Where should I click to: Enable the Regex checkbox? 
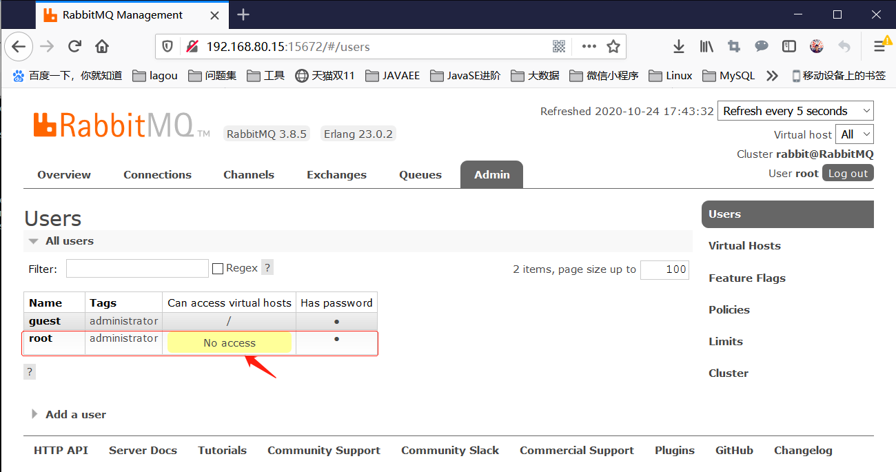coord(218,267)
